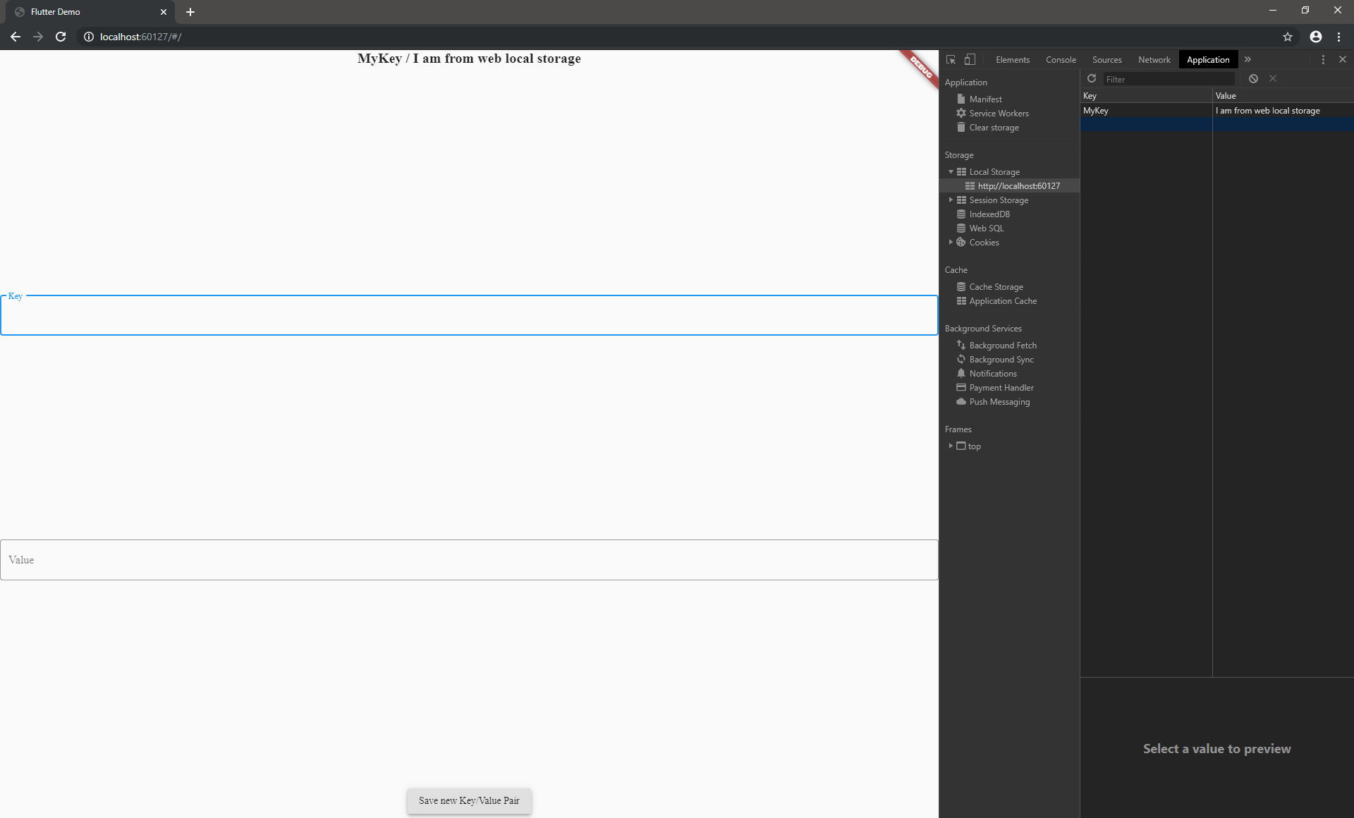Screen dimensions: 1354x818
Task: Expand the Cookies tree node
Action: [951, 243]
